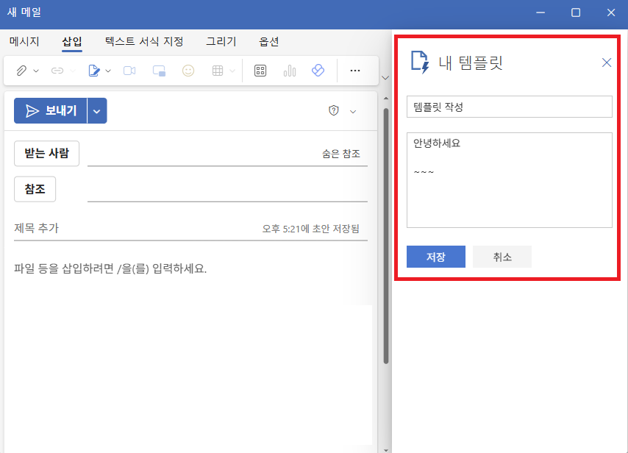This screenshot has height=453, width=628.
Task: Insert an emoji with the smiley icon
Action: pos(188,70)
